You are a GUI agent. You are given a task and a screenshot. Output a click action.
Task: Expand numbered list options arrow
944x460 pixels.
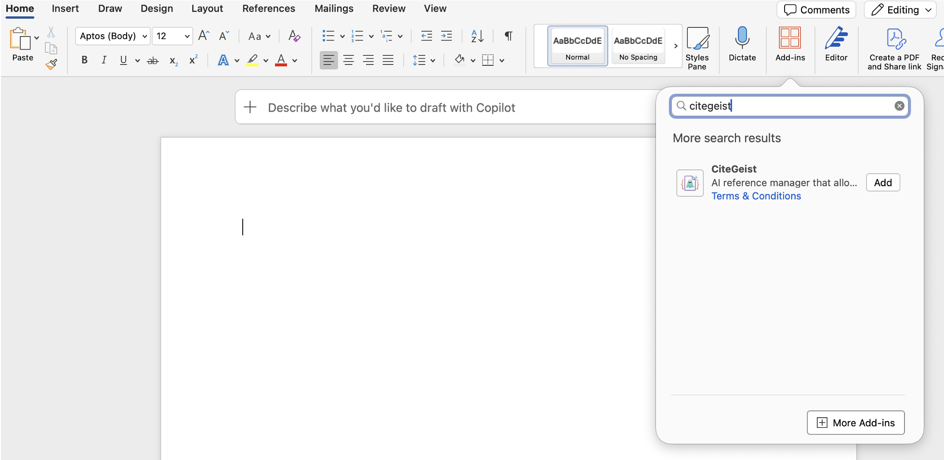[371, 36]
